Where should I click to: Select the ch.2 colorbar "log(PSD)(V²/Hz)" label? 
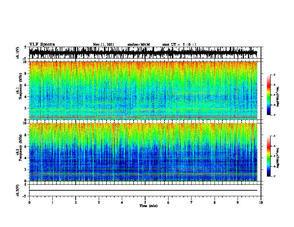[x=278, y=158]
